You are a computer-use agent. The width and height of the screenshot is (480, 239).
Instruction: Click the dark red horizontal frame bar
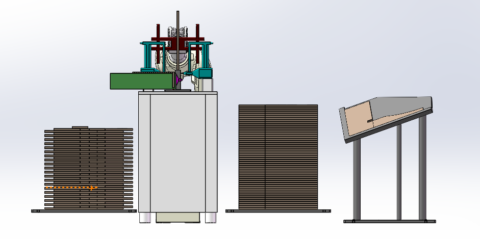178,39
